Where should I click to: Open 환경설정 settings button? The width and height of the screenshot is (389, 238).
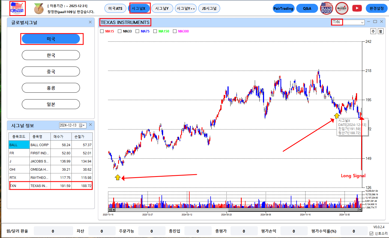tap(377, 8)
